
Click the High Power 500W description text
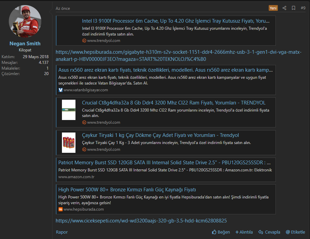163,200
